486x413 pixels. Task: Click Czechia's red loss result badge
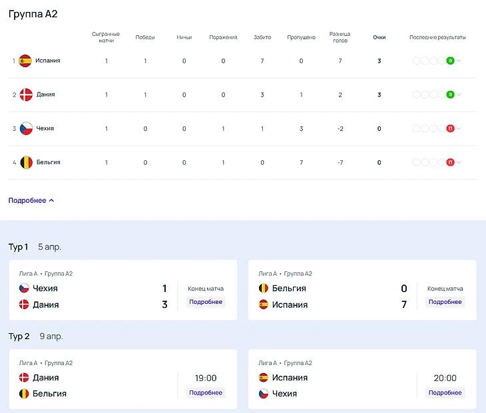click(450, 128)
